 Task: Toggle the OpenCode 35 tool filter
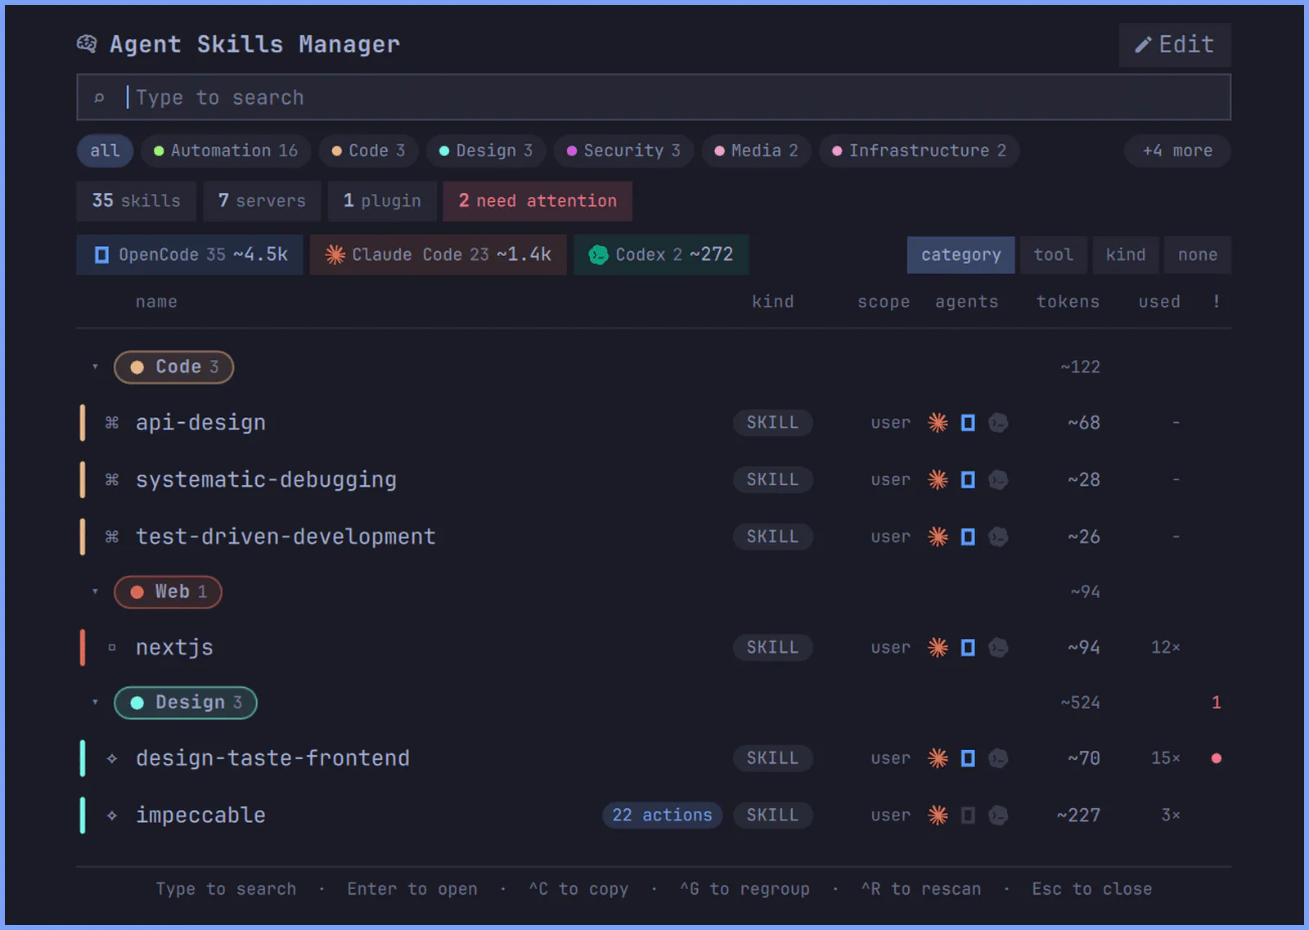(x=190, y=255)
